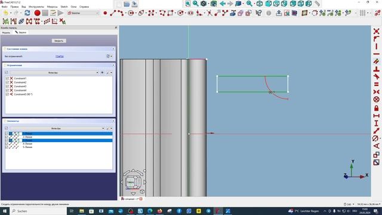The image size is (382, 215).
Task: Select the trim edge tool
Action: pos(210,13)
